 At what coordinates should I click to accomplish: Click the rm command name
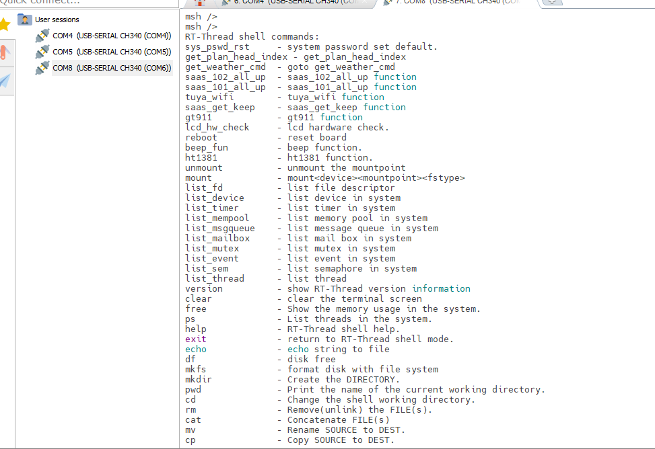(x=191, y=410)
